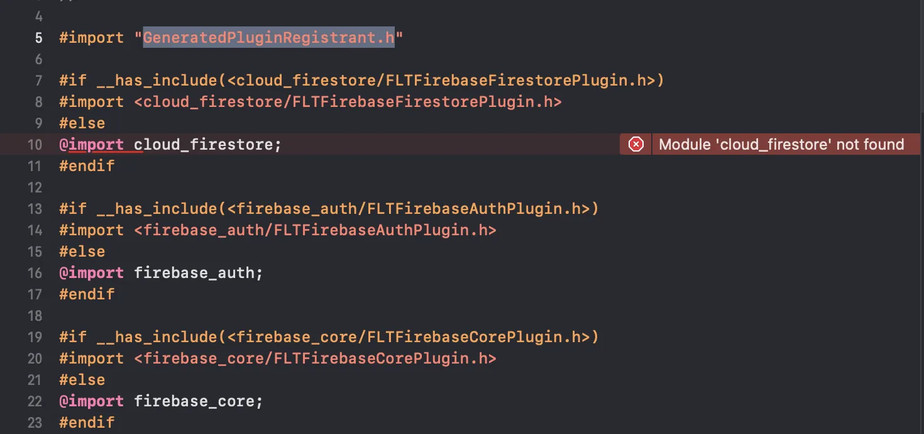Screen dimensions: 924x434
Task: Click the '#endif' directive on line 23
Action: pyautogui.click(x=87, y=423)
